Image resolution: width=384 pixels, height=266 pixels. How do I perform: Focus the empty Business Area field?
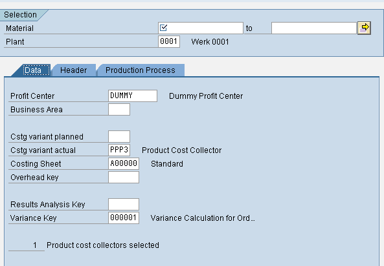119,109
